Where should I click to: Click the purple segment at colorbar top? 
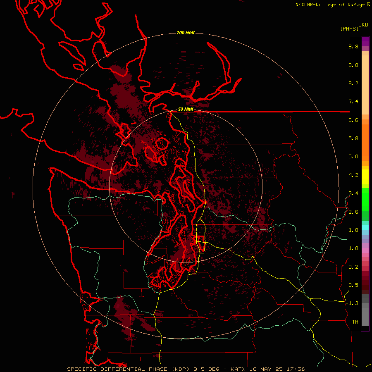tap(365, 41)
